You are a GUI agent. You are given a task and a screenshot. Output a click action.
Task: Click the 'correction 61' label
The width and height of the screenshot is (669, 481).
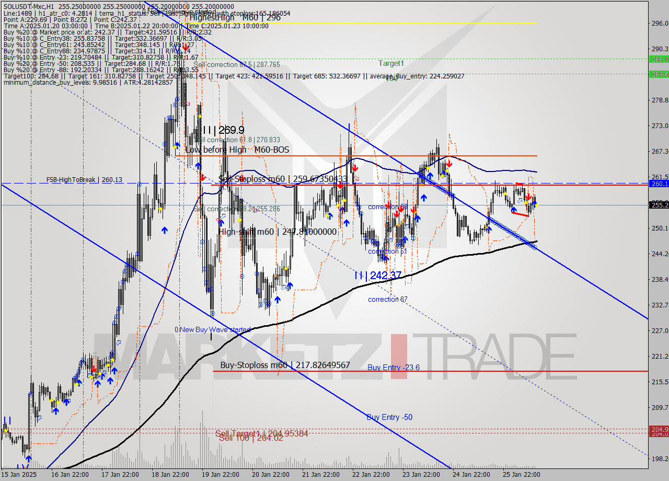click(x=387, y=251)
